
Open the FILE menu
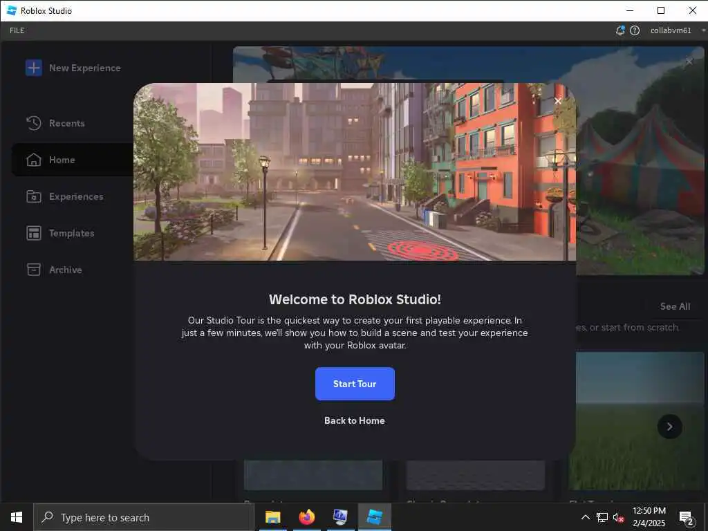17,30
